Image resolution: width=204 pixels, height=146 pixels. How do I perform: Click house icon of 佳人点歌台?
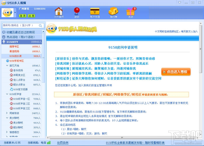coord(11,80)
